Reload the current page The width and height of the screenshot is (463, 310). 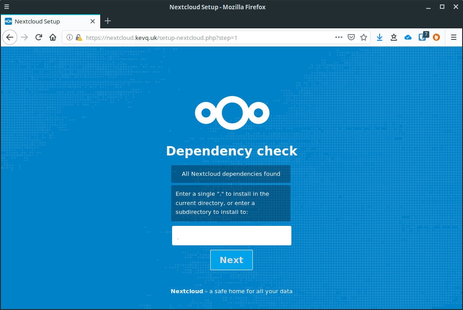click(38, 37)
